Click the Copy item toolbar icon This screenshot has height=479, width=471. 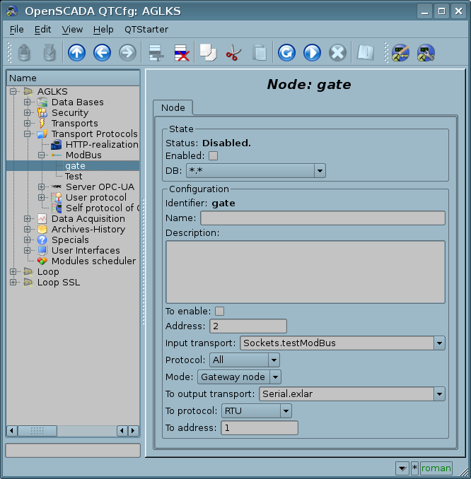(208, 53)
